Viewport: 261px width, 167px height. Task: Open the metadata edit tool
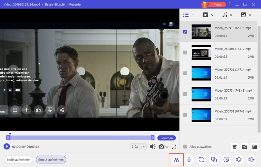tap(226, 160)
